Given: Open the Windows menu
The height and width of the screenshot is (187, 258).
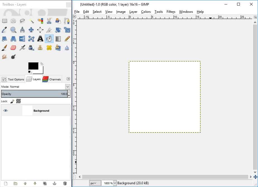Looking at the screenshot, I should 186,12.
